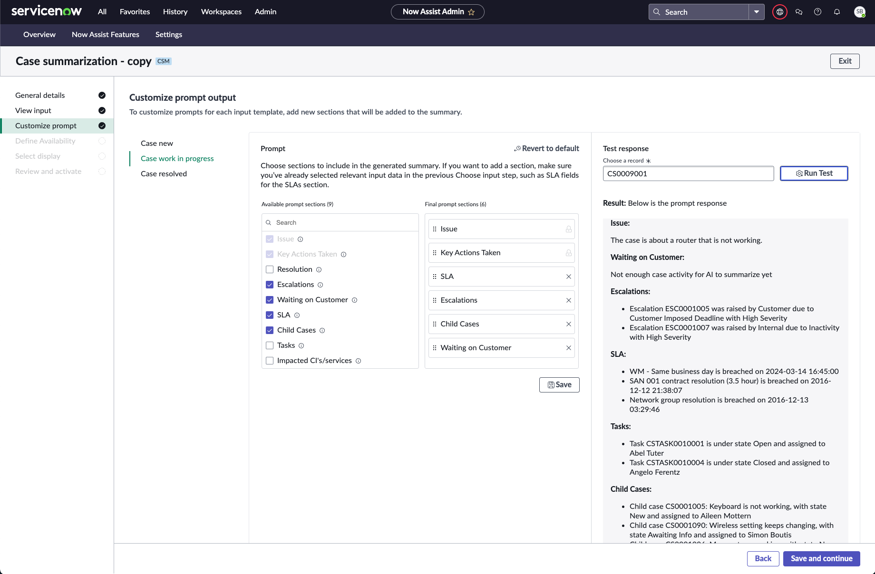Click the drag handle of the Issue section
875x574 pixels.
click(x=435, y=229)
